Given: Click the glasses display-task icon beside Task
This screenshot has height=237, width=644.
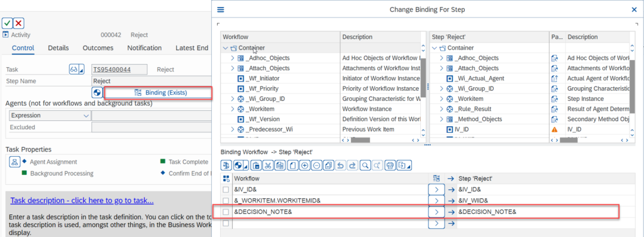Looking at the screenshot, I should point(74,70).
